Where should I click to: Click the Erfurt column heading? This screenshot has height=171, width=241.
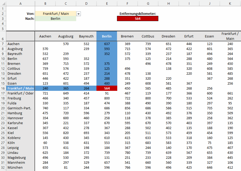189,36
